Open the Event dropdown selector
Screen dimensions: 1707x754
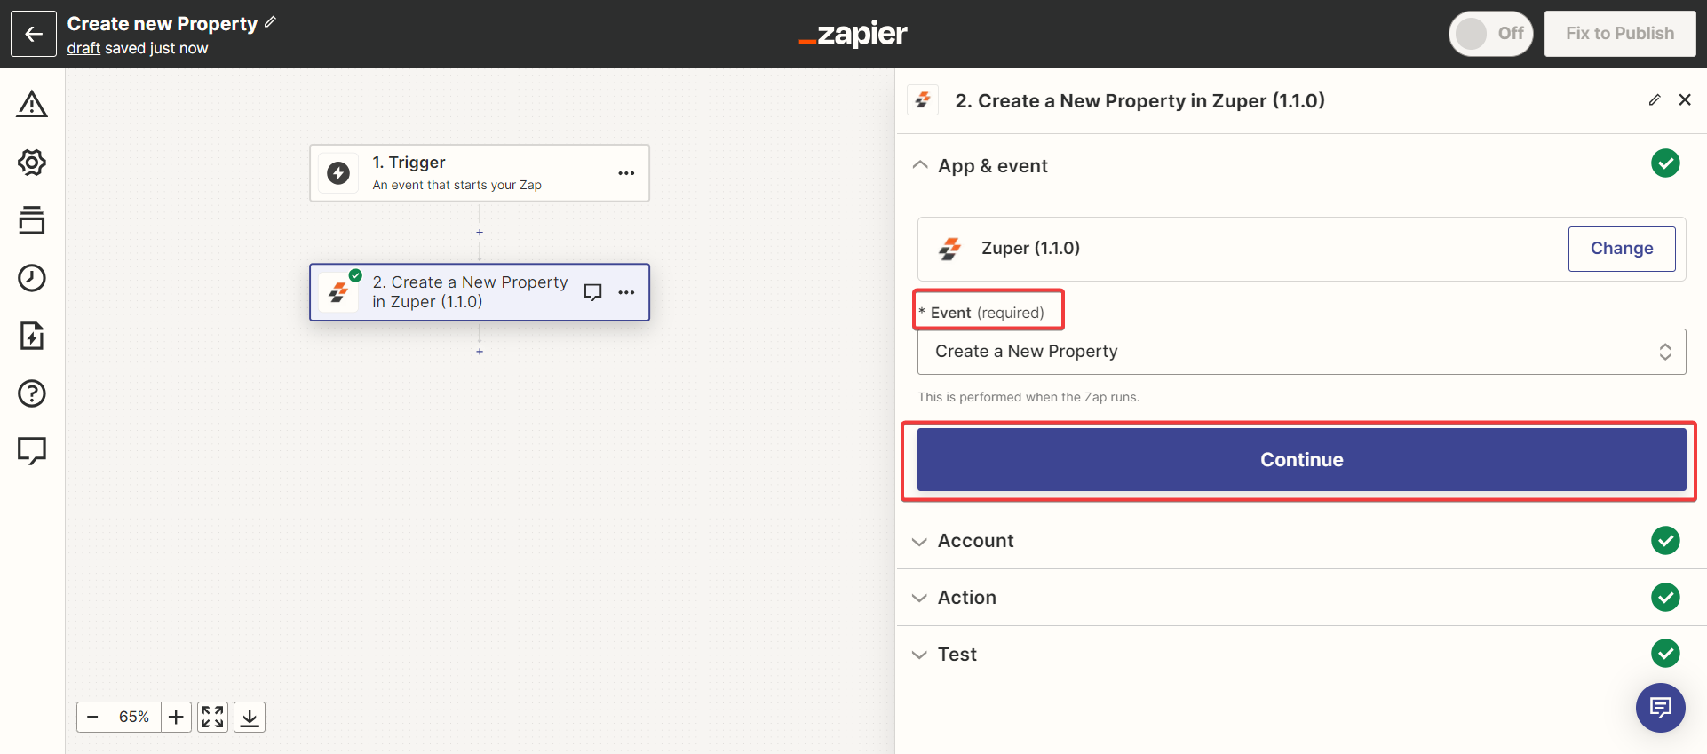1301,352
